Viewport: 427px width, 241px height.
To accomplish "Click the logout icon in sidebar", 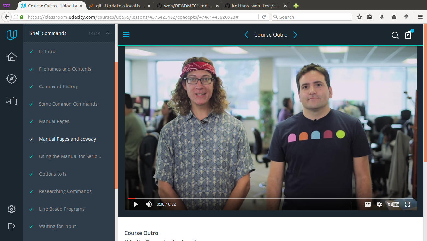I will [x=12, y=226].
